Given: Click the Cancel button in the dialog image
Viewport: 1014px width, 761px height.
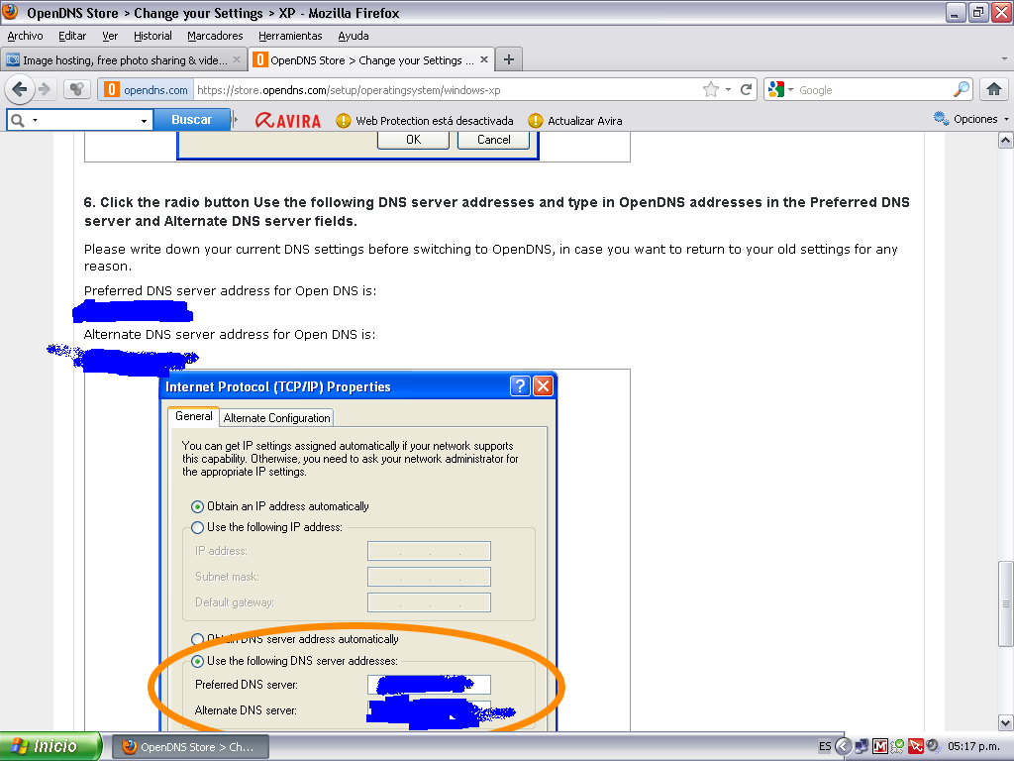Looking at the screenshot, I should (x=493, y=139).
